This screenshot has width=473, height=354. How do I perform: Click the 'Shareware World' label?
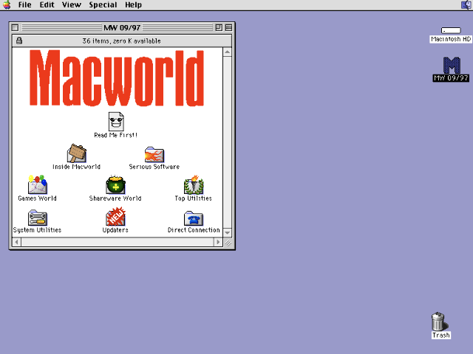[x=115, y=198]
